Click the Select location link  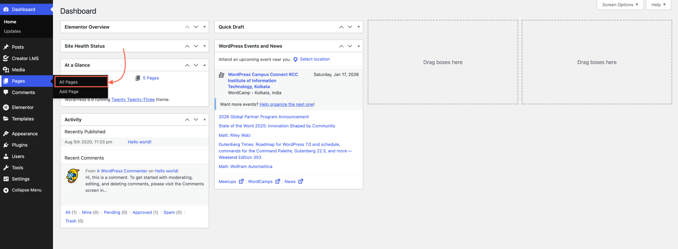[315, 59]
